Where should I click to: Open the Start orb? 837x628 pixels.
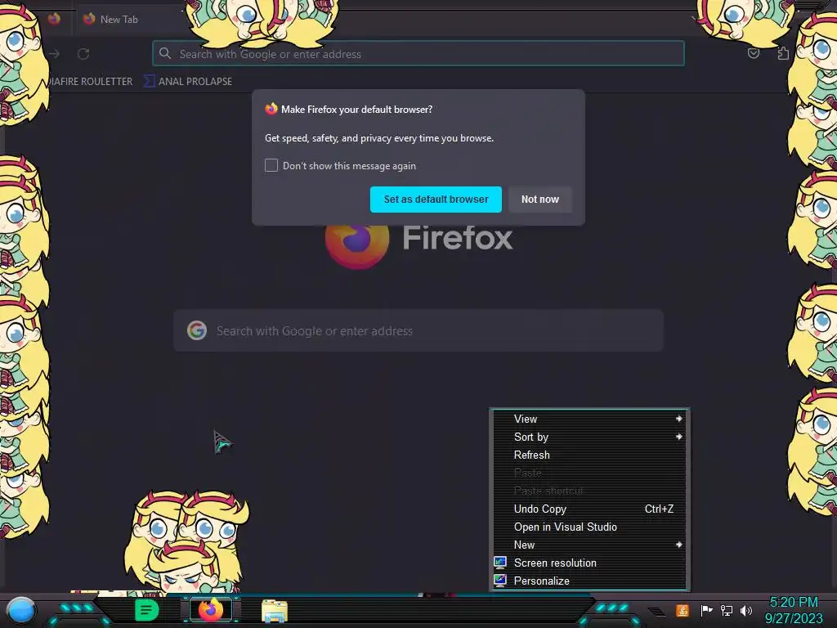pos(21,610)
